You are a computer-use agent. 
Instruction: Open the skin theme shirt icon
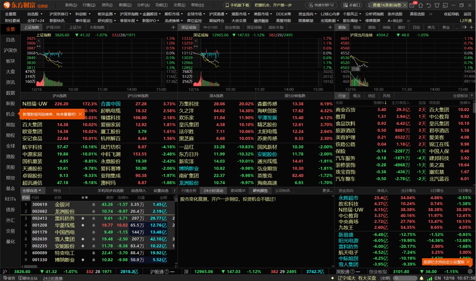tap(436, 5)
